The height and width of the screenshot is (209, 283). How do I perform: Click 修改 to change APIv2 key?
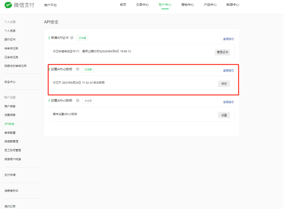click(x=224, y=84)
